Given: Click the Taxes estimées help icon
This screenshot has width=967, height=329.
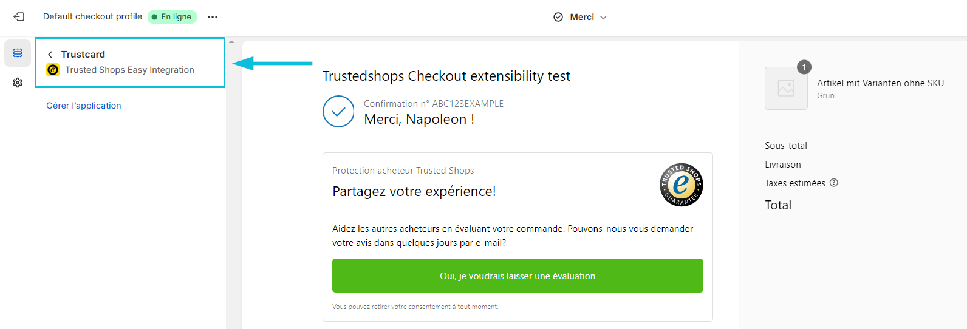Looking at the screenshot, I should point(834,183).
